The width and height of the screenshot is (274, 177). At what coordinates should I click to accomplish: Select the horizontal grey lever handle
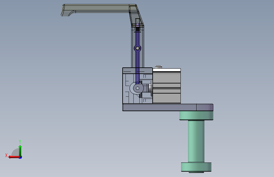pos(96,9)
